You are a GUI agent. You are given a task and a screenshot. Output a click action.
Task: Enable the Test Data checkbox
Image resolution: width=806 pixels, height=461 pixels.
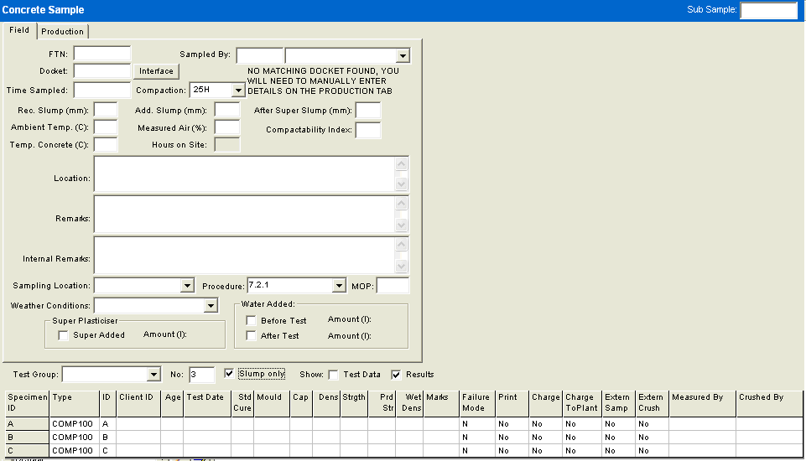(x=333, y=375)
